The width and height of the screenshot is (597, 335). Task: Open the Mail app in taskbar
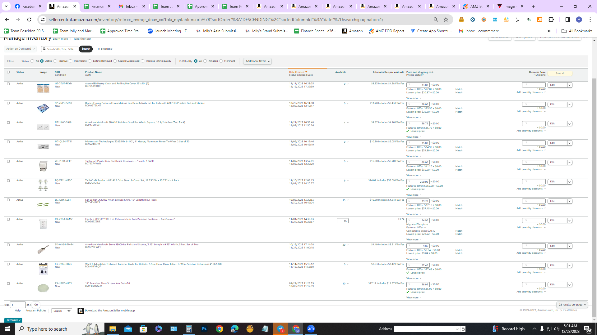[128, 329]
